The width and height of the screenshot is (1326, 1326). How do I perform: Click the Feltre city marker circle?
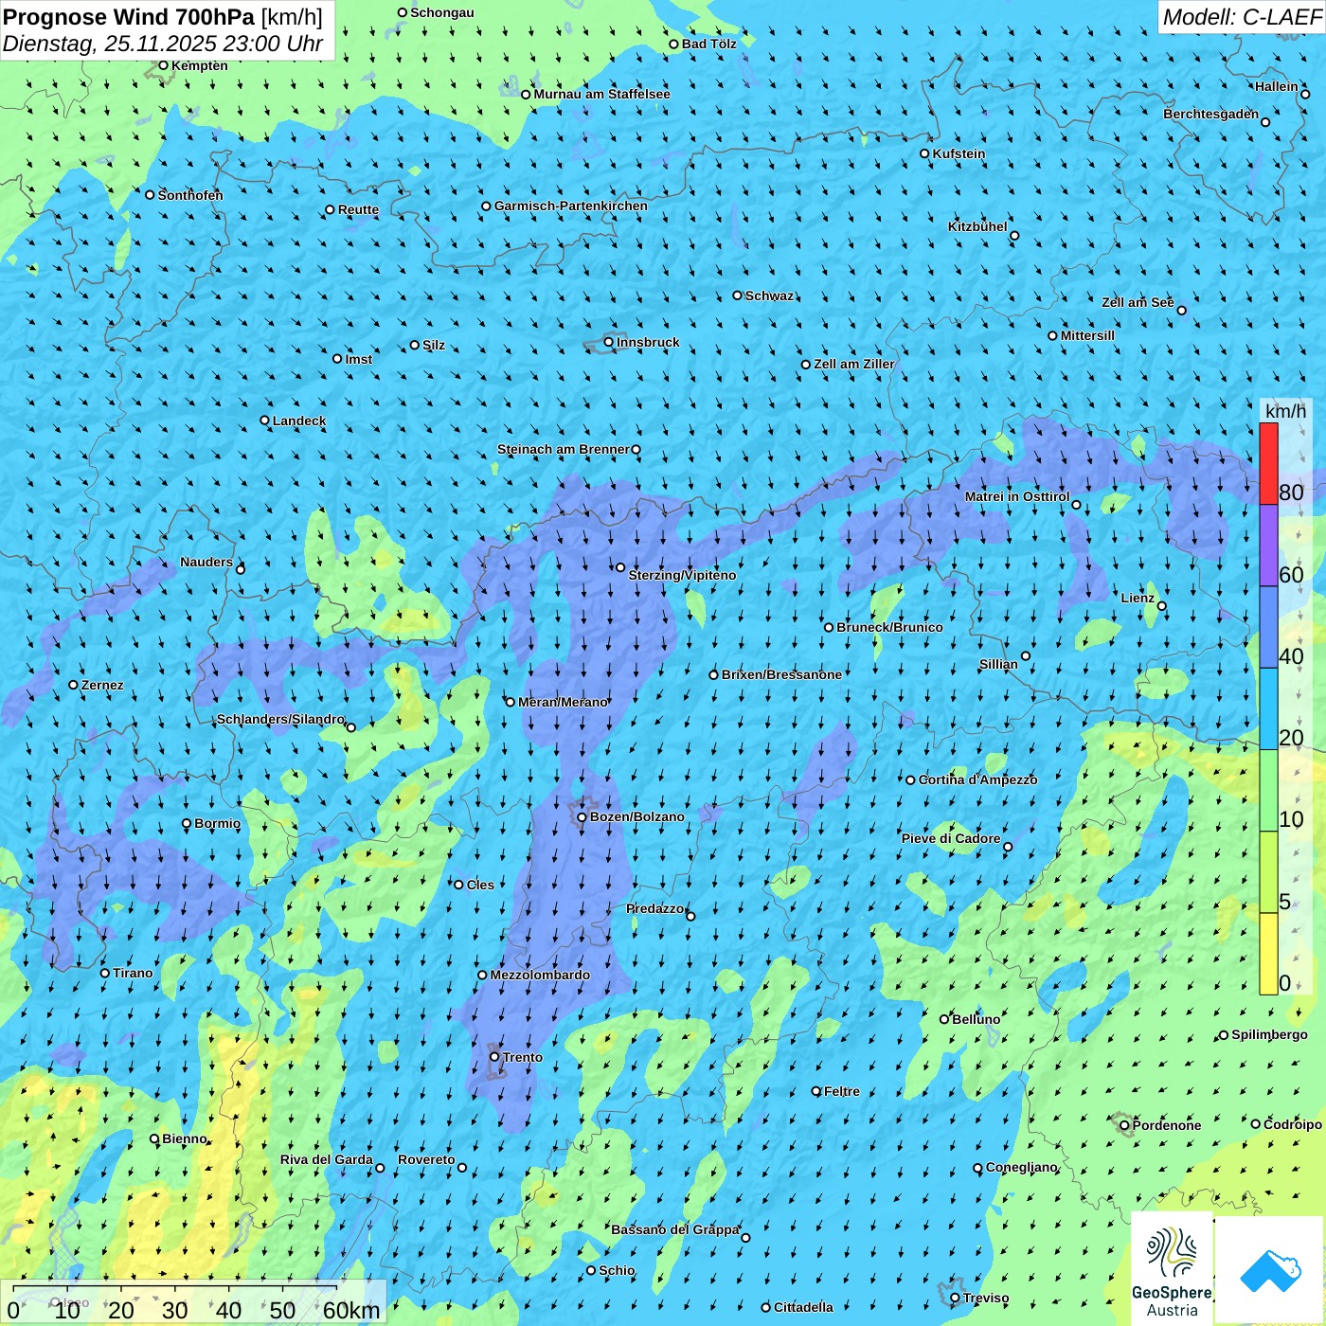point(816,1091)
